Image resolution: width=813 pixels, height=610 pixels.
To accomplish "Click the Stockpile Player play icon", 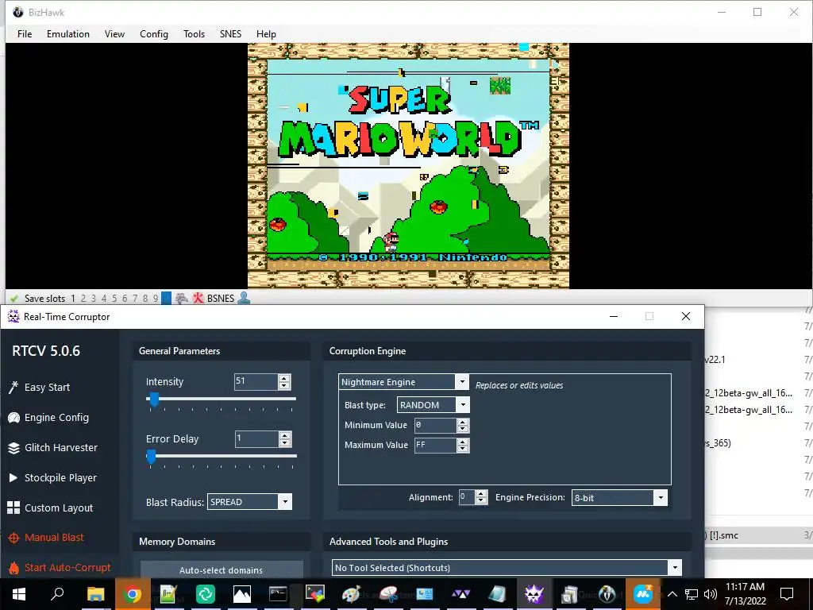I will pos(13,477).
